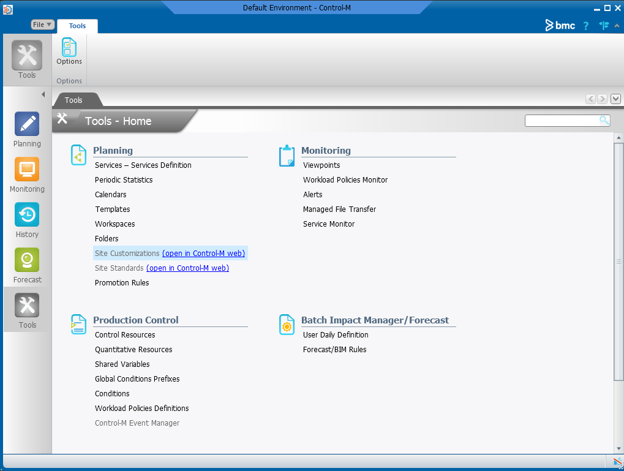The height and width of the screenshot is (471, 624).
Task: Click Control-M Event Manager entry
Action: point(137,423)
